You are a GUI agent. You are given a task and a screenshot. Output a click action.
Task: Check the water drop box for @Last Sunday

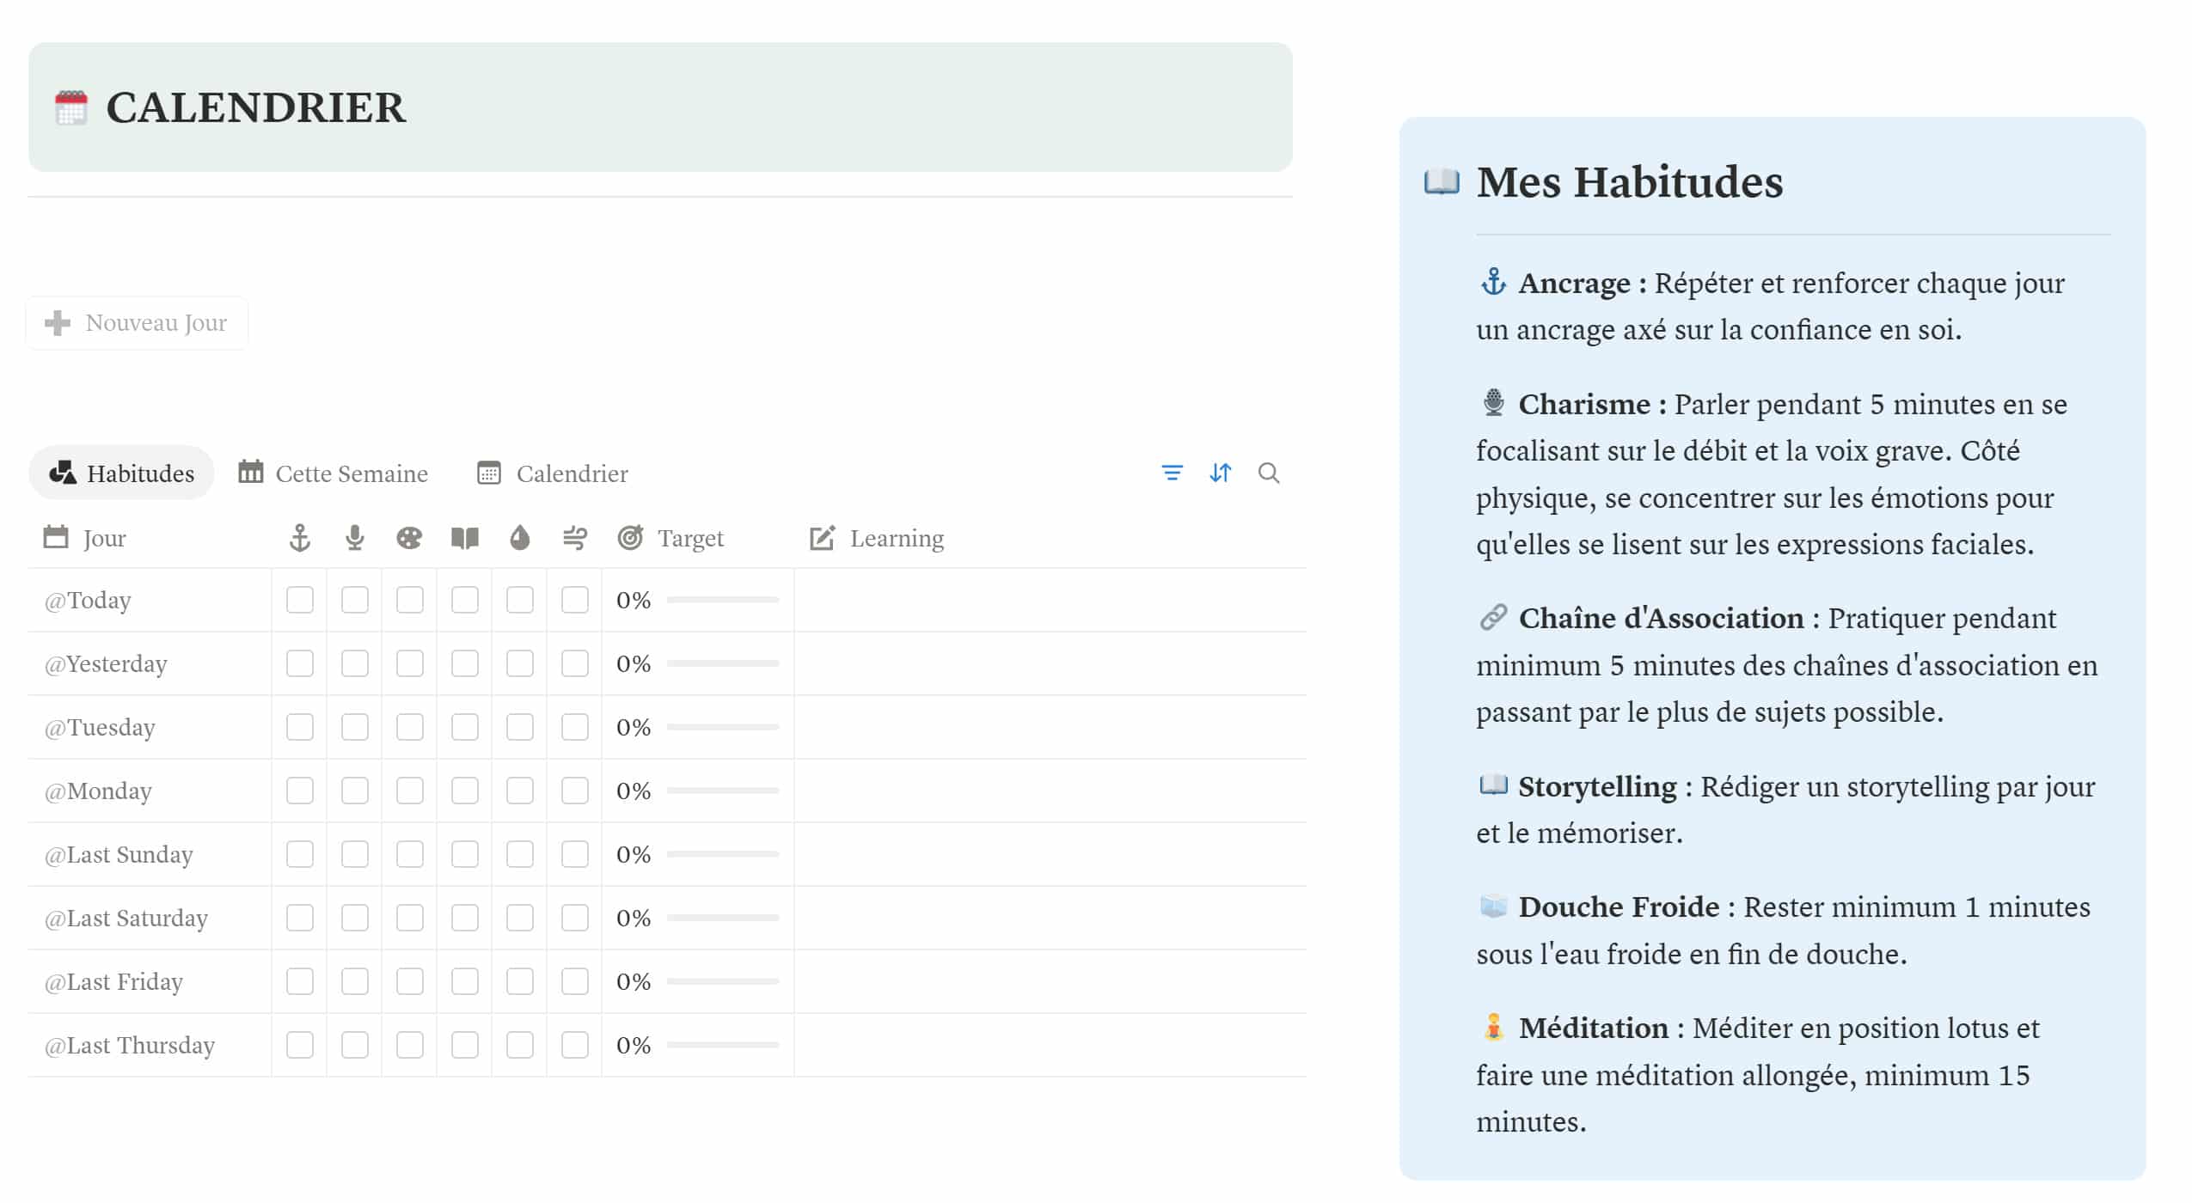coord(519,854)
